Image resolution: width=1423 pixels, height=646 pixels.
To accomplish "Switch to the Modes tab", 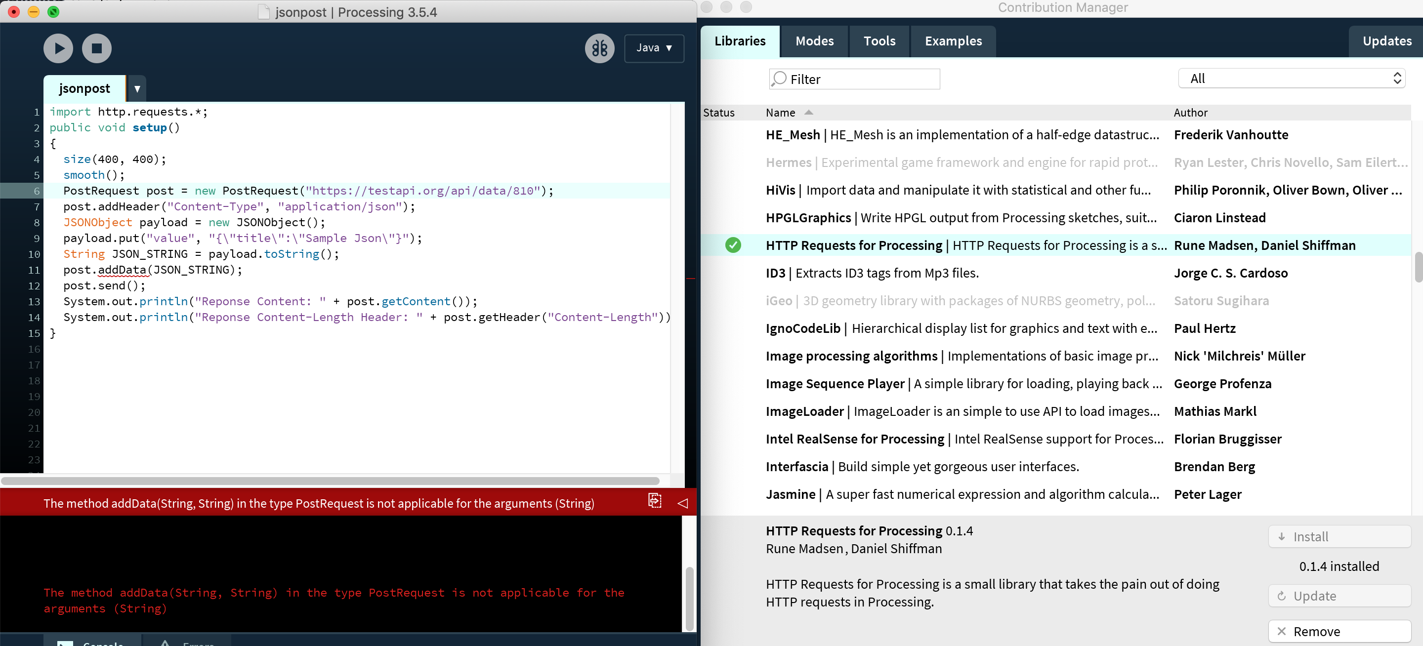I will point(814,41).
